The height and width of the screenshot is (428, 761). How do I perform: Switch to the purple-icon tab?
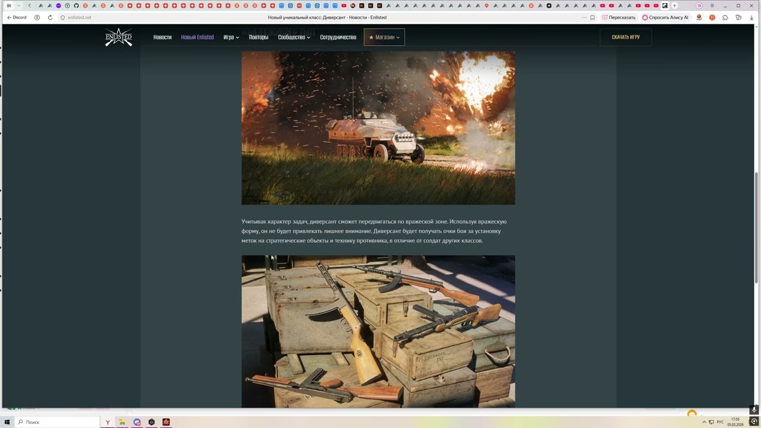coord(58,6)
